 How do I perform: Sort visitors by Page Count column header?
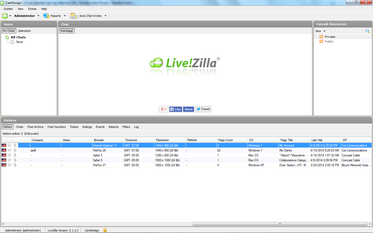232,140
